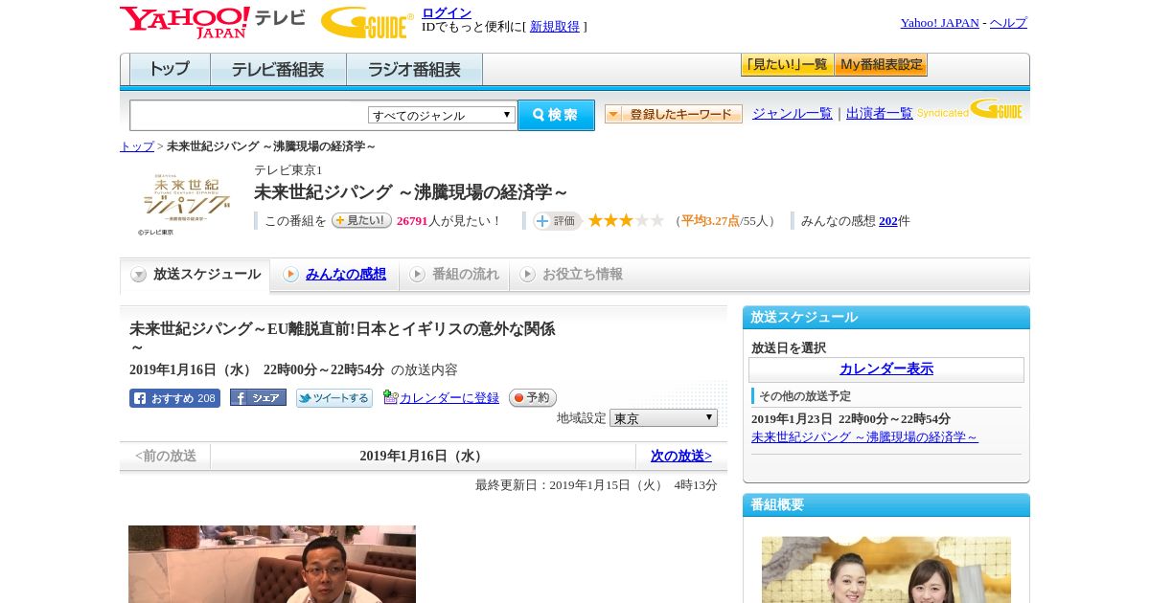Screen dimensions: 1150x603
Task: Expand the 地域設定 東京 dropdown
Action: coord(663,418)
